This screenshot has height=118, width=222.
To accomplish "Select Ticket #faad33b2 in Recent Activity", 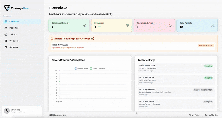I will tap(147, 66).
